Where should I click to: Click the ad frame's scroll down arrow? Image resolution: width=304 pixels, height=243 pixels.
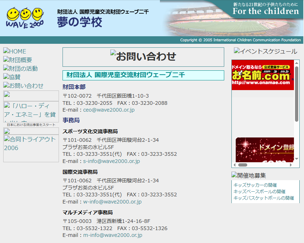pyautogui.click(x=296, y=159)
